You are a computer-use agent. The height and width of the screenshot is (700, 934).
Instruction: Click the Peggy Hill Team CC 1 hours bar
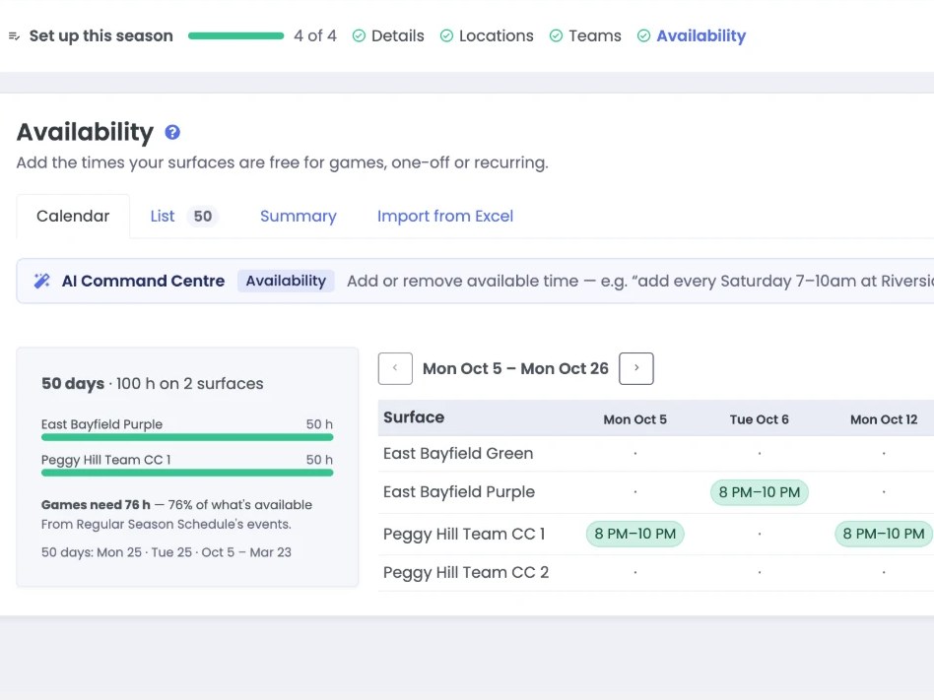point(187,474)
